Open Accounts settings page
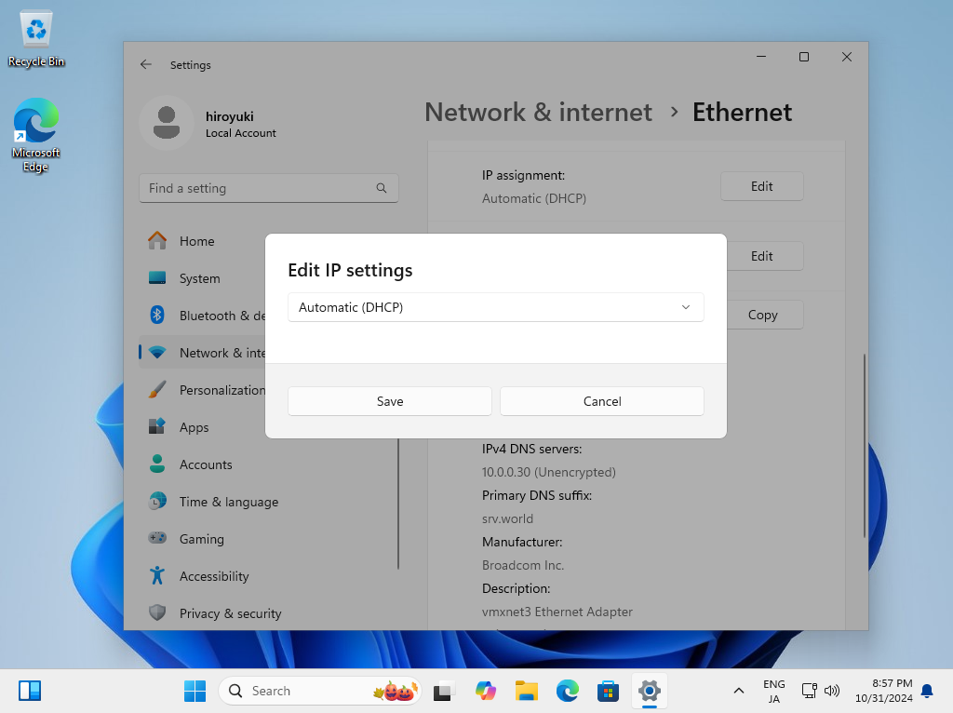Image resolution: width=953 pixels, height=713 pixels. coord(205,464)
